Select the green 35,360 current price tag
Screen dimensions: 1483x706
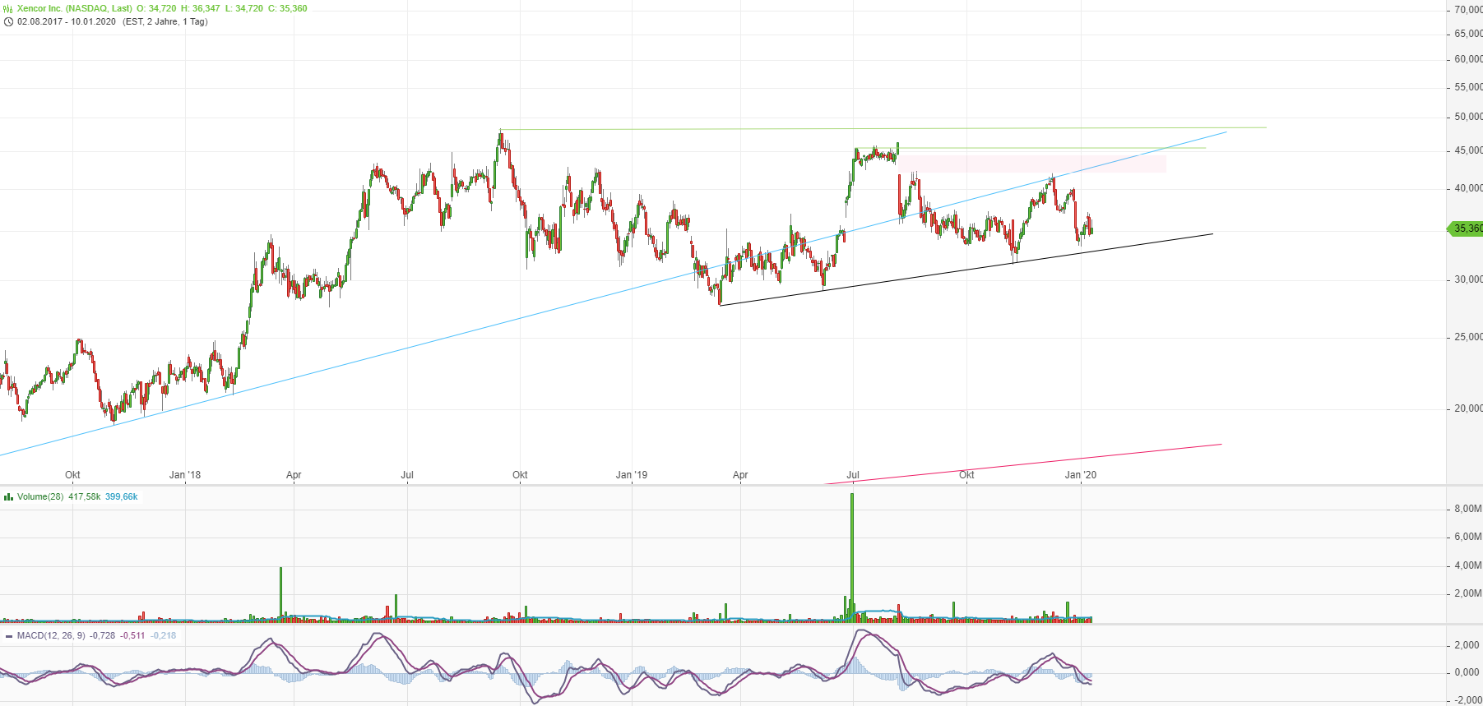(1466, 228)
